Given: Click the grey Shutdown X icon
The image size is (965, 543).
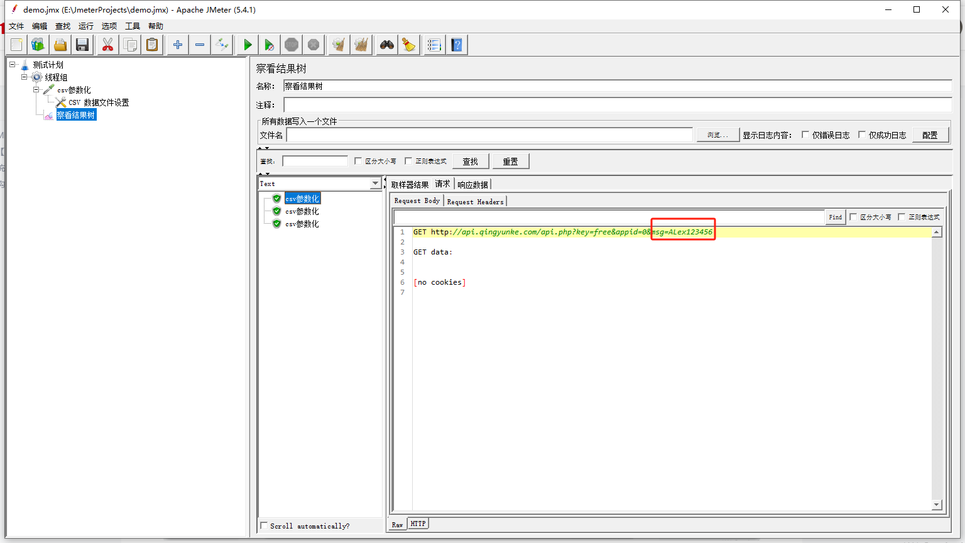Looking at the screenshot, I should pos(313,45).
